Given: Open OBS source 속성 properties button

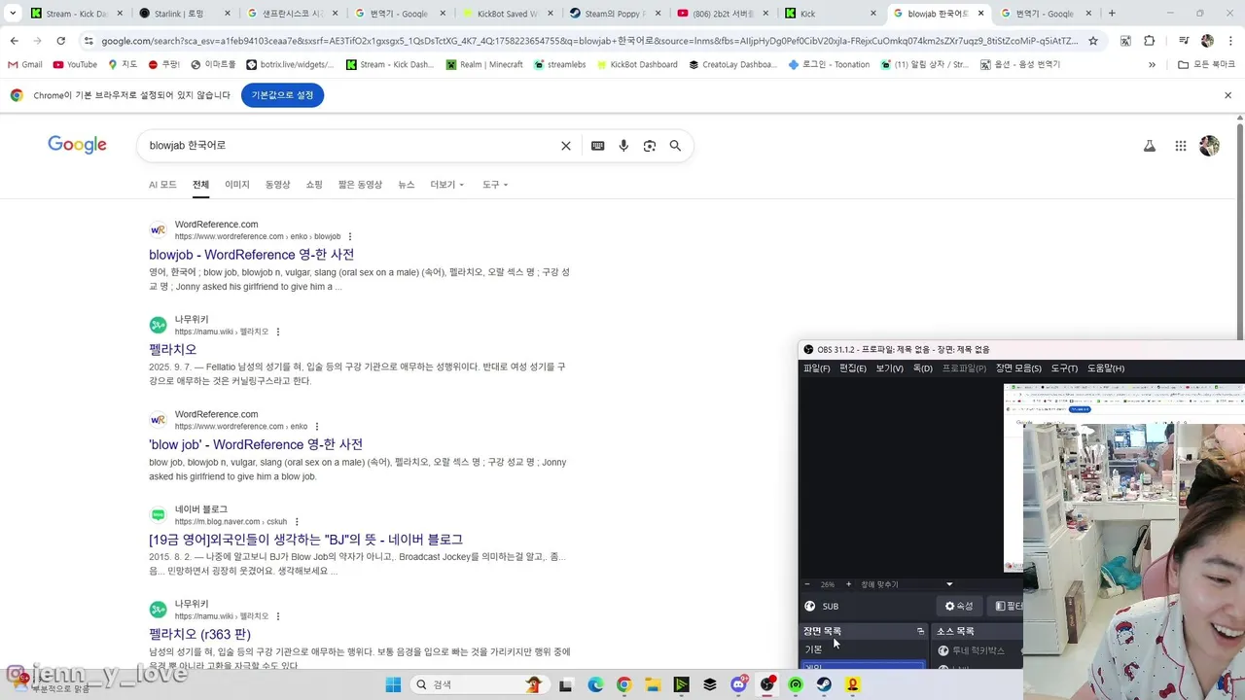Looking at the screenshot, I should [959, 606].
